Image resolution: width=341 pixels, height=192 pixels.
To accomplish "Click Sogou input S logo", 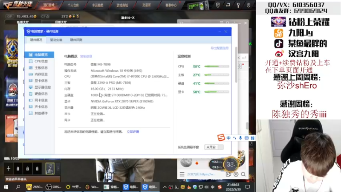I will (x=221, y=137).
